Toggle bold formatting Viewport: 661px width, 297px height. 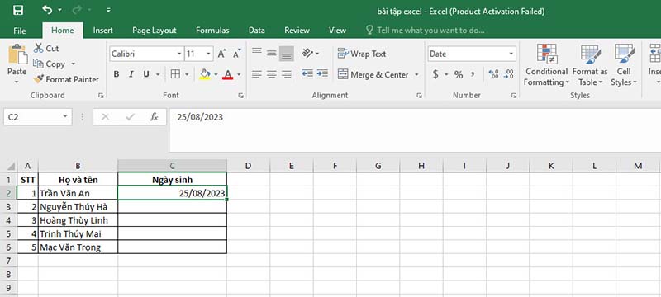[117, 74]
